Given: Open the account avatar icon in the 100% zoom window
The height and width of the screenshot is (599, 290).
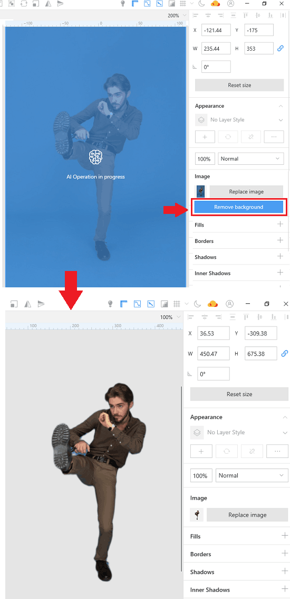Looking at the screenshot, I should coord(230,304).
